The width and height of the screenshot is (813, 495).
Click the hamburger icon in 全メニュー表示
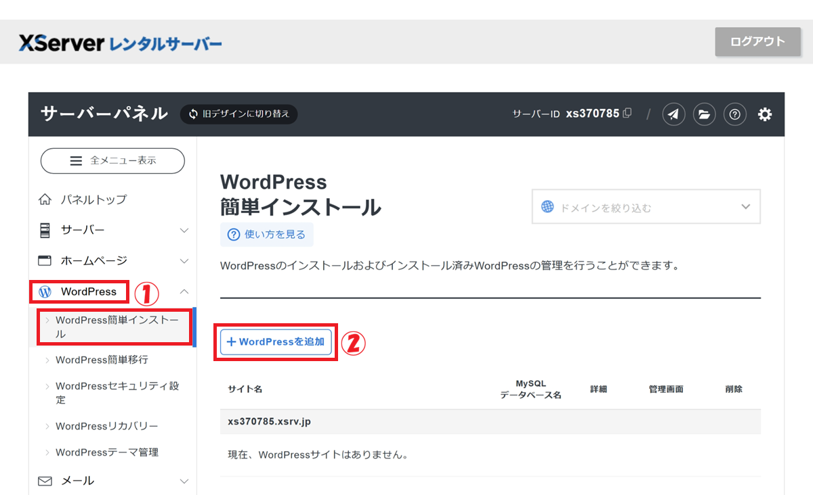coord(76,161)
